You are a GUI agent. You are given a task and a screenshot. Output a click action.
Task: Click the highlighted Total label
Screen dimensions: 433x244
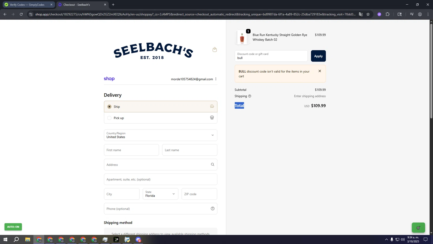coord(239,106)
